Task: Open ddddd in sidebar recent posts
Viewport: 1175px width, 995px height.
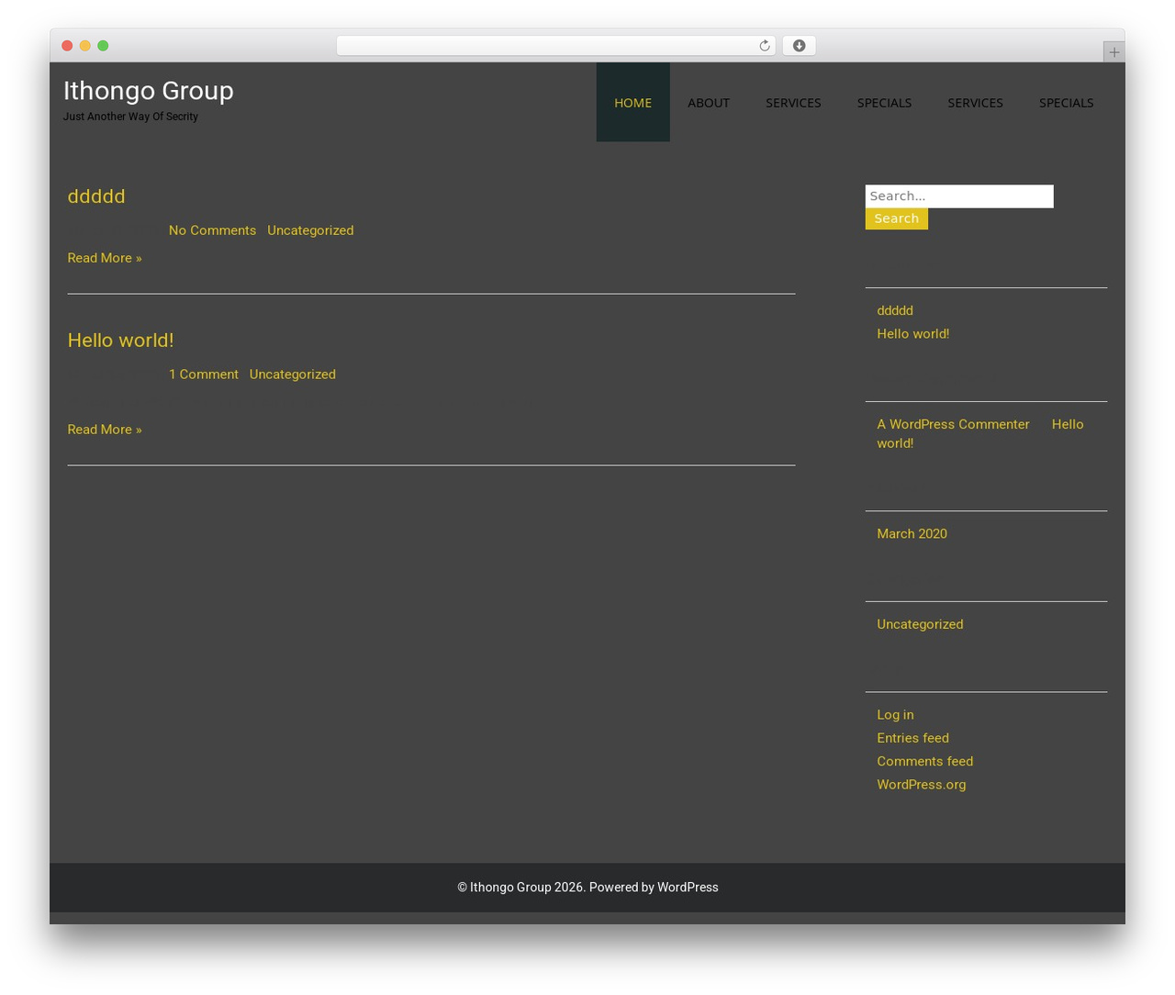Action: (895, 310)
